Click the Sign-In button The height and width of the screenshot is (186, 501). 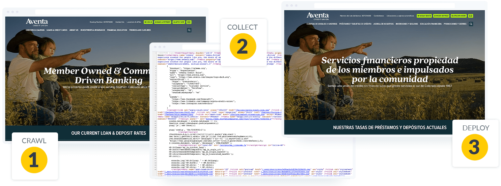point(148,22)
